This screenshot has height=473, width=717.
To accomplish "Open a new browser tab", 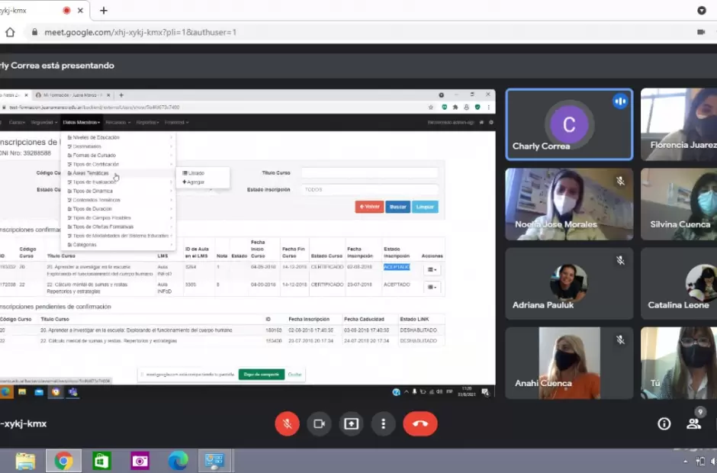I will pyautogui.click(x=104, y=11).
